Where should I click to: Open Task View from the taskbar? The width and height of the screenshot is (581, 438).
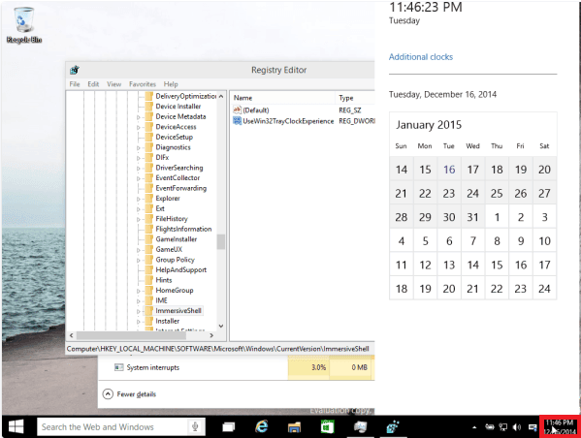228,427
